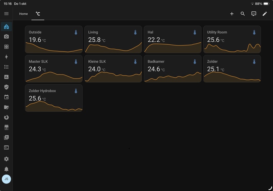
Task: Tap the 15:16 clock in status bar
Action: [8, 4]
